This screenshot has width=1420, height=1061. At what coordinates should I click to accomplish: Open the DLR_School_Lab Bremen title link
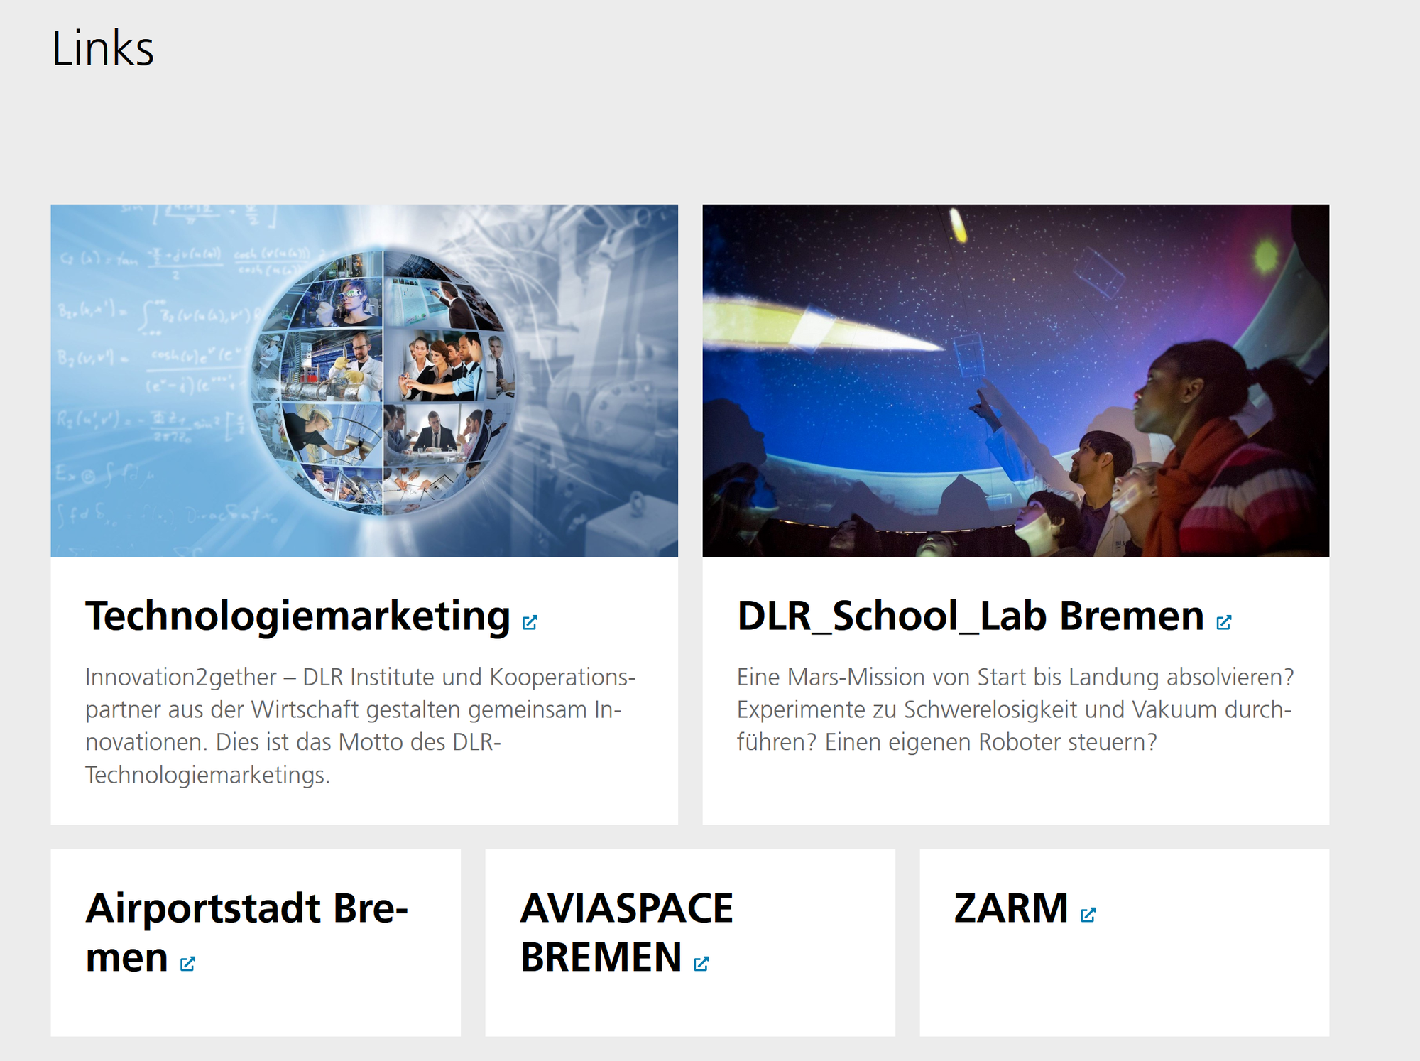click(x=970, y=616)
